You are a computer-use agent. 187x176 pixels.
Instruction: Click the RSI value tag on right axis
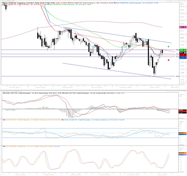click(181, 133)
